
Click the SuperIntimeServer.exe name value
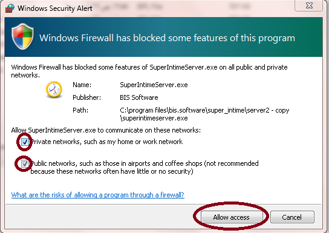click(x=154, y=85)
